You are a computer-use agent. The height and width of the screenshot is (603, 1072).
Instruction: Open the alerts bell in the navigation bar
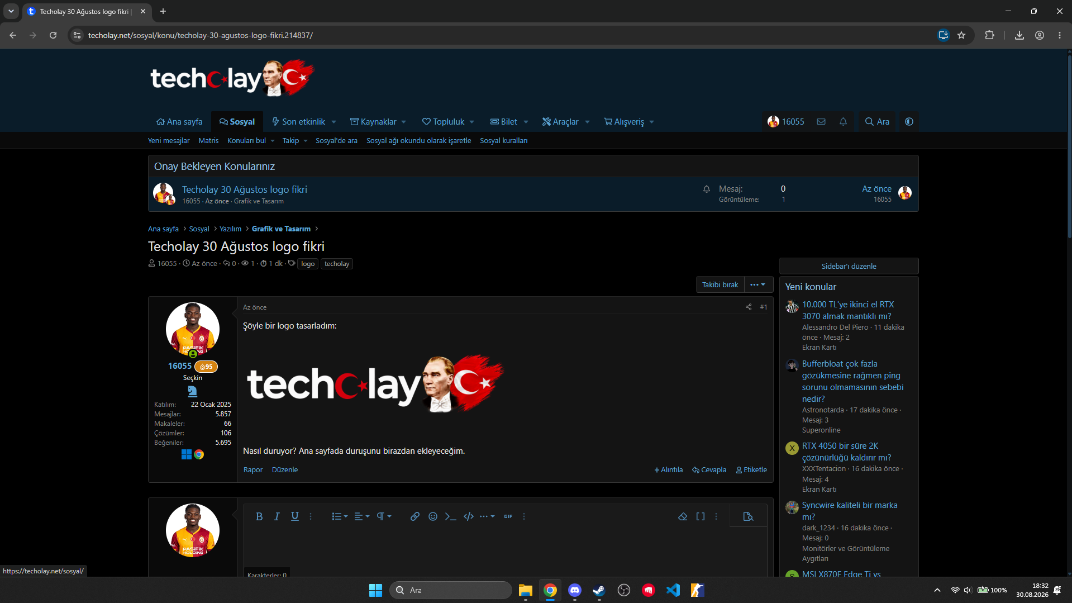[844, 122]
